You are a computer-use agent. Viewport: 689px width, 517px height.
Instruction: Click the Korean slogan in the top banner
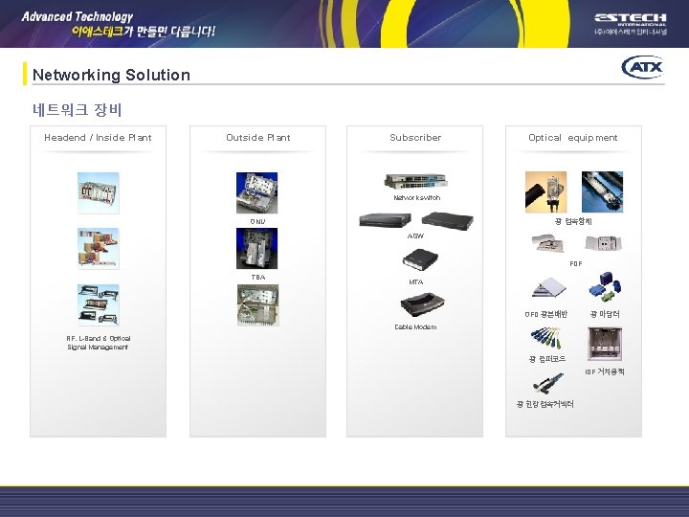[144, 32]
